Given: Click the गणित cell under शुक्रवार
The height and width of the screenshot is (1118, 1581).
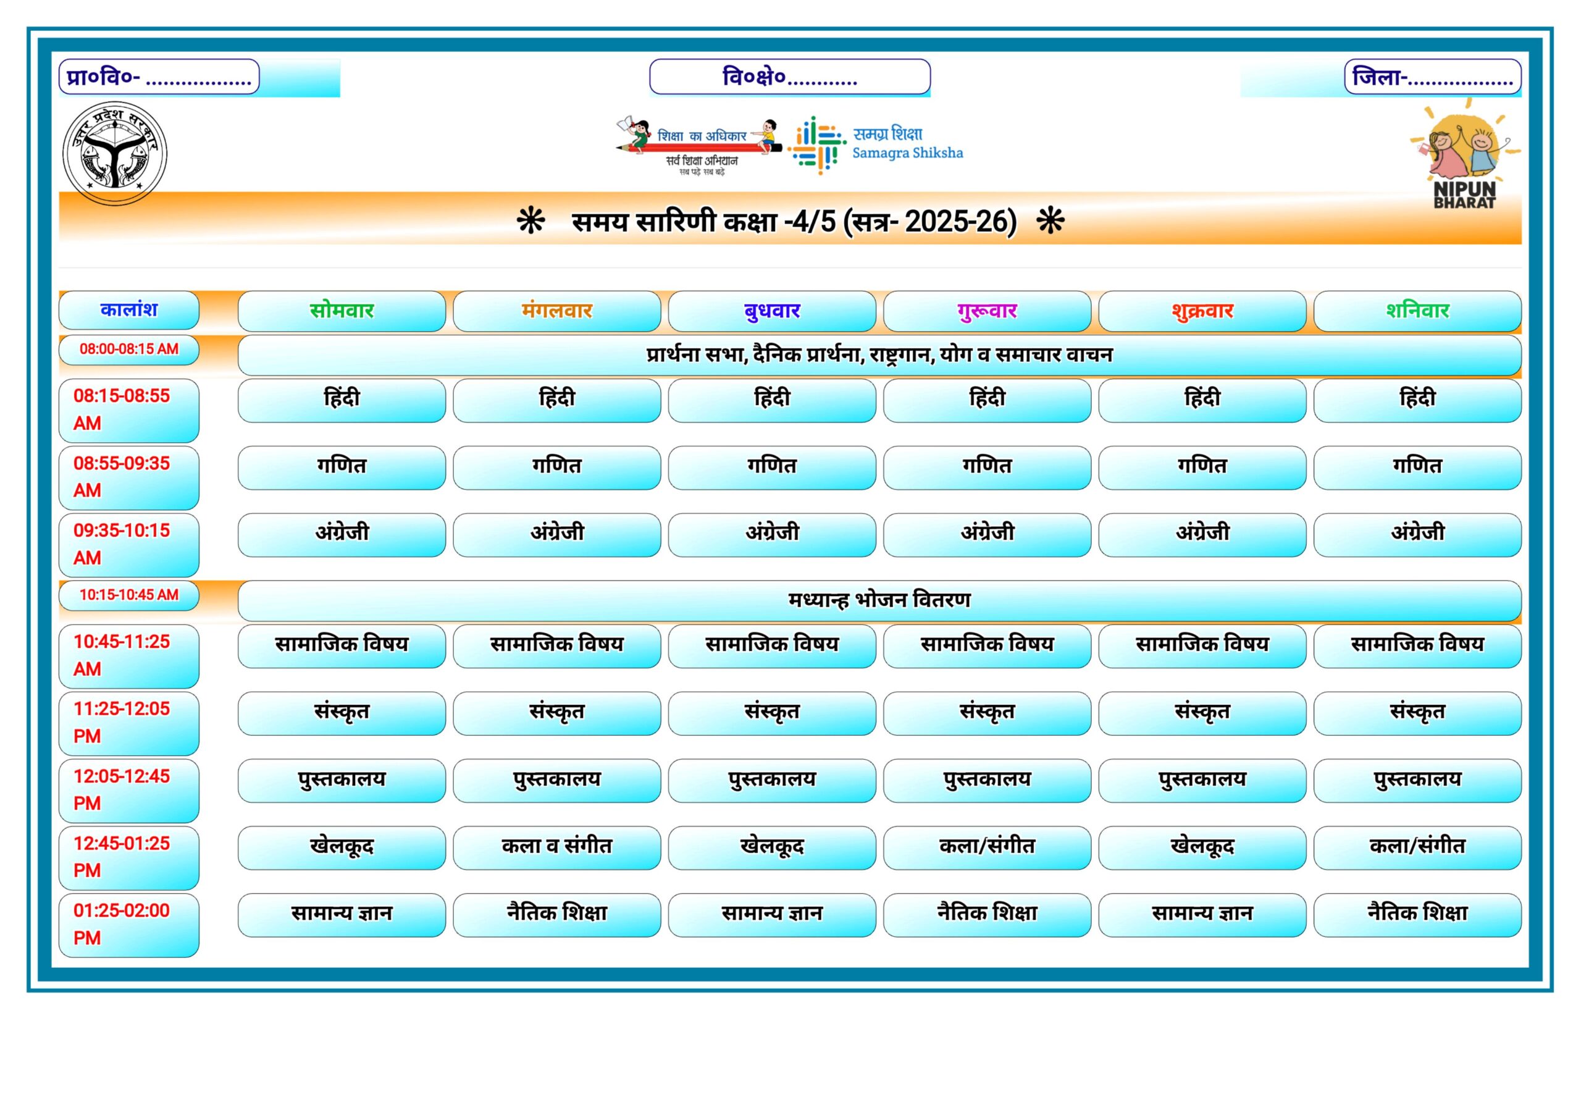Looking at the screenshot, I should click(1202, 468).
